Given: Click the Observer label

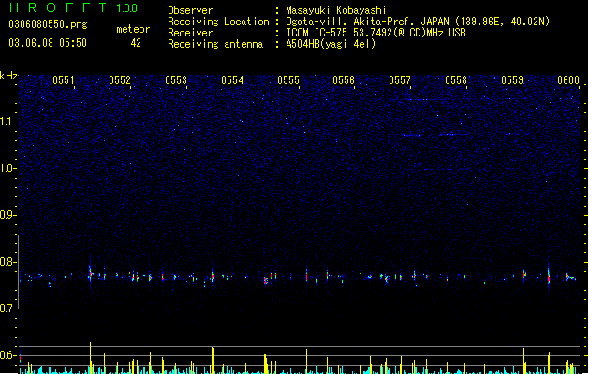Looking at the screenshot, I should (x=190, y=10).
